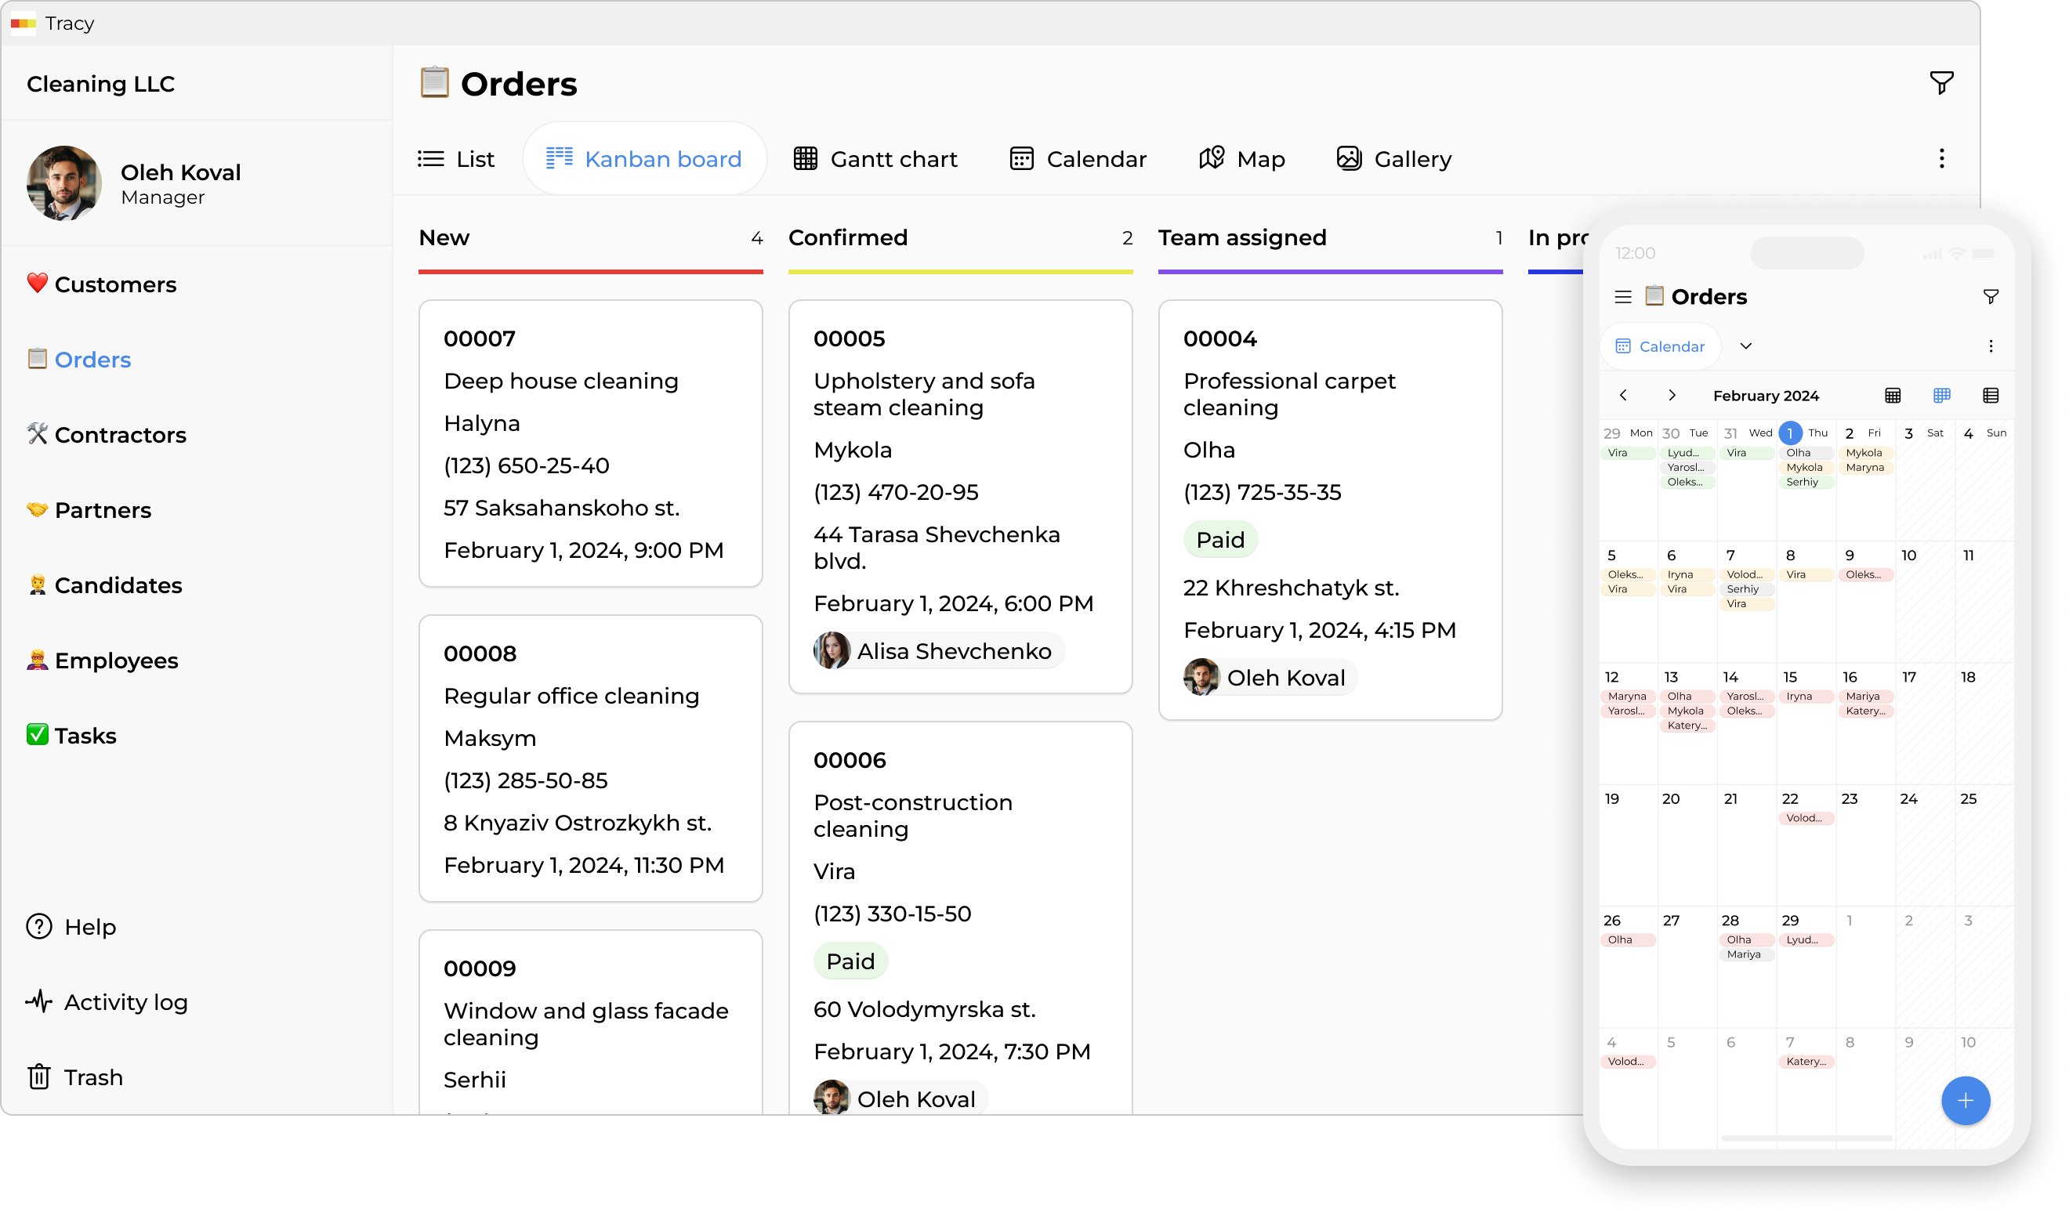The height and width of the screenshot is (1216, 2069).
Task: Toggle the week view in mobile calendar
Action: [x=1943, y=395]
